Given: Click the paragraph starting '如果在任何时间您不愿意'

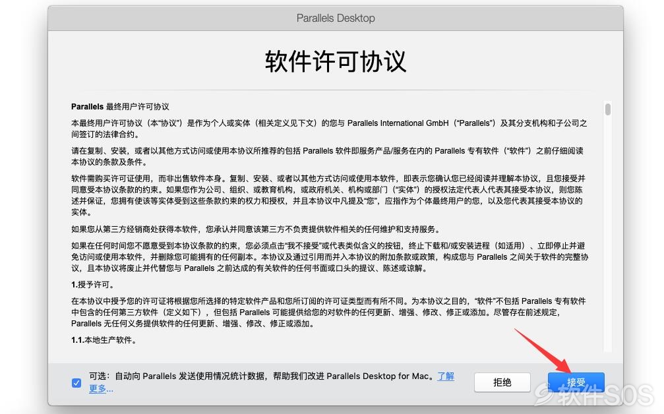Looking at the screenshot, I should 330,257.
